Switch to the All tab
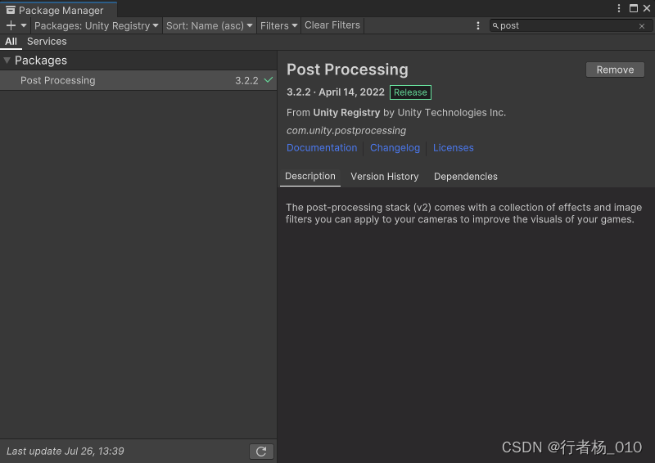 pos(11,42)
